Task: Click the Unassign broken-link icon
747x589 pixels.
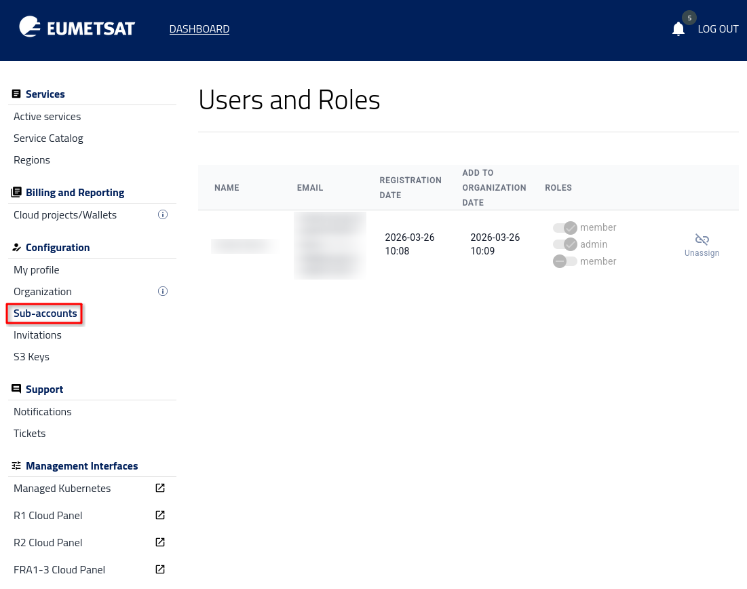Action: (702, 240)
